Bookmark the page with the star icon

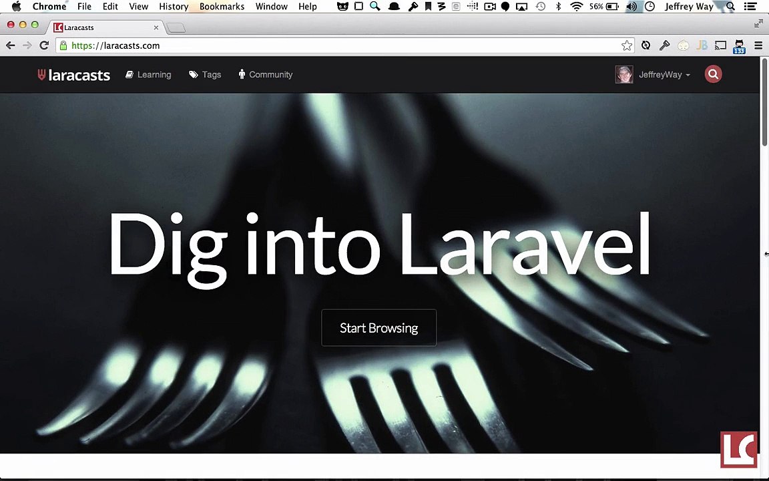click(x=626, y=45)
